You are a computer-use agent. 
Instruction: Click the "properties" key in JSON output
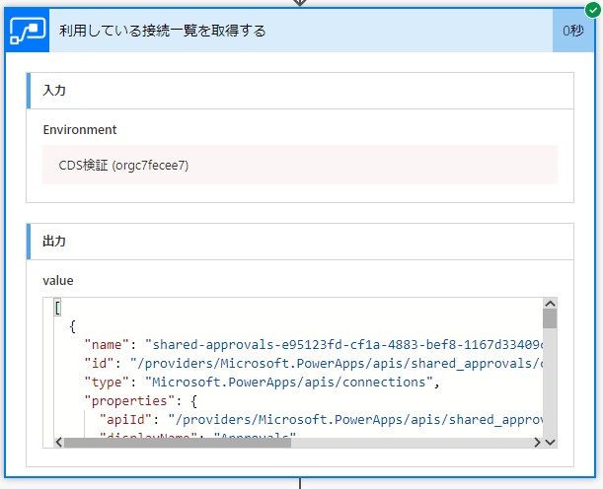pyautogui.click(x=129, y=400)
